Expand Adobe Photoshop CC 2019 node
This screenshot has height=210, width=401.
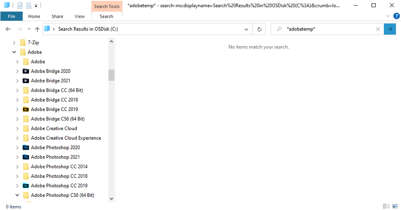pos(17,186)
